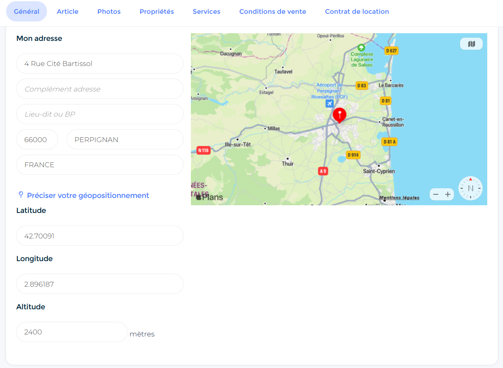Click the D 627 road shield
The width and height of the screenshot is (503, 368).
click(x=392, y=51)
